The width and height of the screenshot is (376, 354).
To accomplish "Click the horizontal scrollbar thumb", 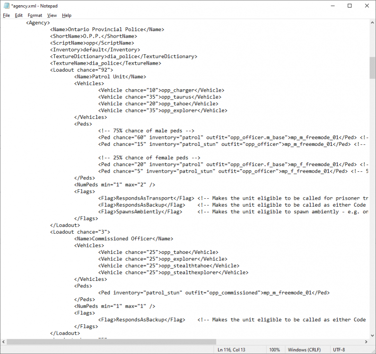I will click(x=111, y=342).
